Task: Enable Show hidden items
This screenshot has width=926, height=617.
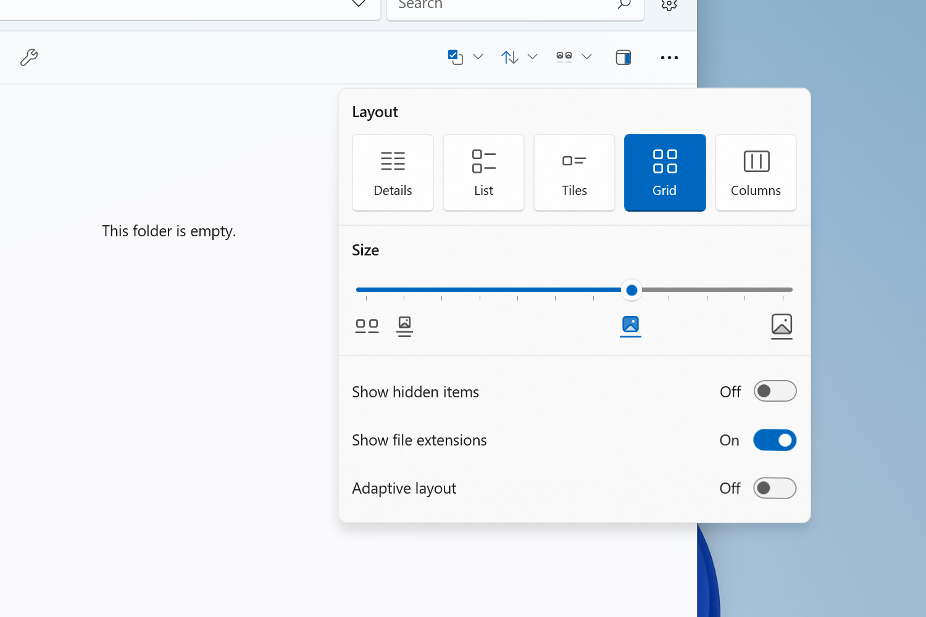Action: click(775, 391)
